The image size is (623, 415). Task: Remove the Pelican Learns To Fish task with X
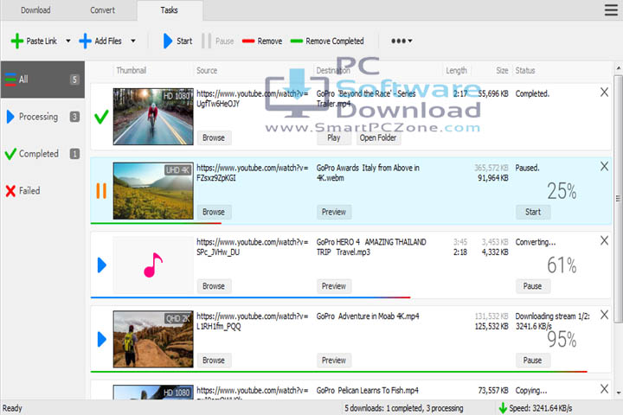(x=604, y=389)
